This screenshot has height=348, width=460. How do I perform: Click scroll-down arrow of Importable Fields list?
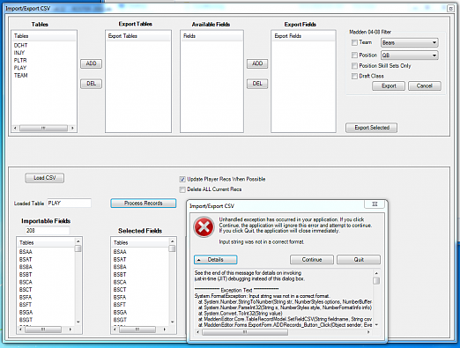tap(78, 322)
